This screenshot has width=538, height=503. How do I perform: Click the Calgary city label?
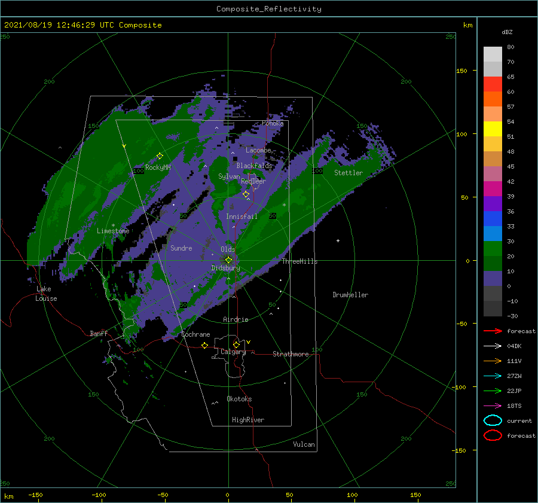233,352
